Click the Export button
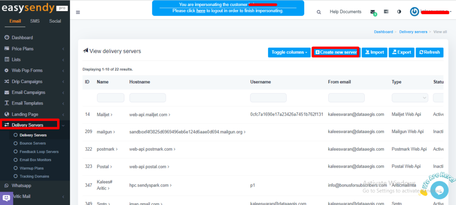456x205 pixels. coord(401,52)
